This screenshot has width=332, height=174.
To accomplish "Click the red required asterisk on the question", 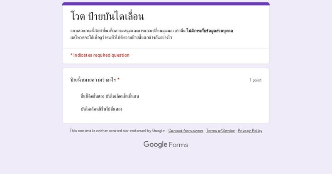I will pos(118,80).
